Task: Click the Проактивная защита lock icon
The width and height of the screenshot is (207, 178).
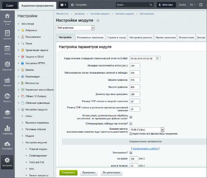Action: click(23, 50)
